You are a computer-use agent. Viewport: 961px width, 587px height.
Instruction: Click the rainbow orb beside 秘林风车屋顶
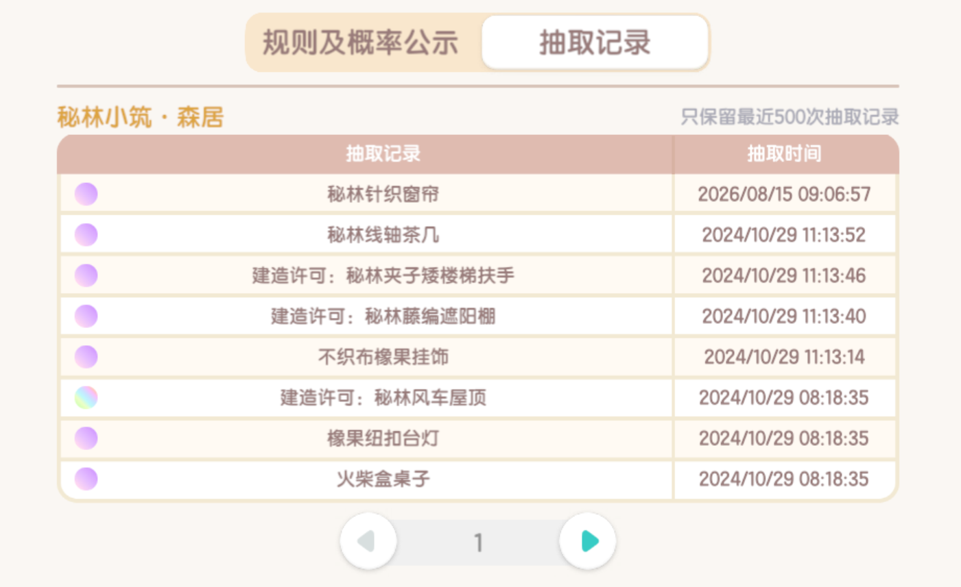(x=86, y=397)
